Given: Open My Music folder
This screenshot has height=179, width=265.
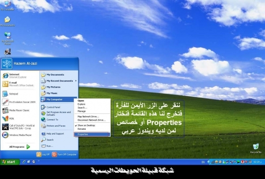Looking at the screenshot, I should (49, 93).
